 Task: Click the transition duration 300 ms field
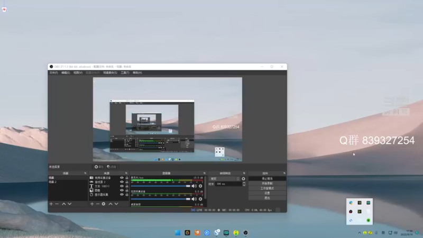pos(228,184)
